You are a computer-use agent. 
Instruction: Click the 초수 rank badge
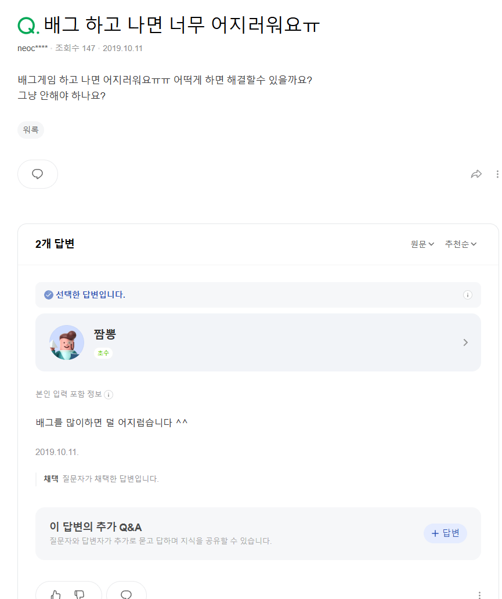[103, 353]
